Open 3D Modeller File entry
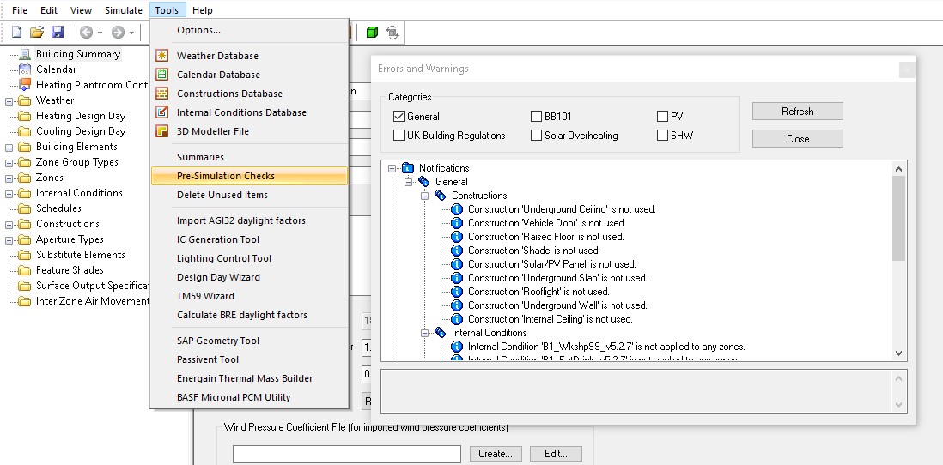 pos(213,131)
